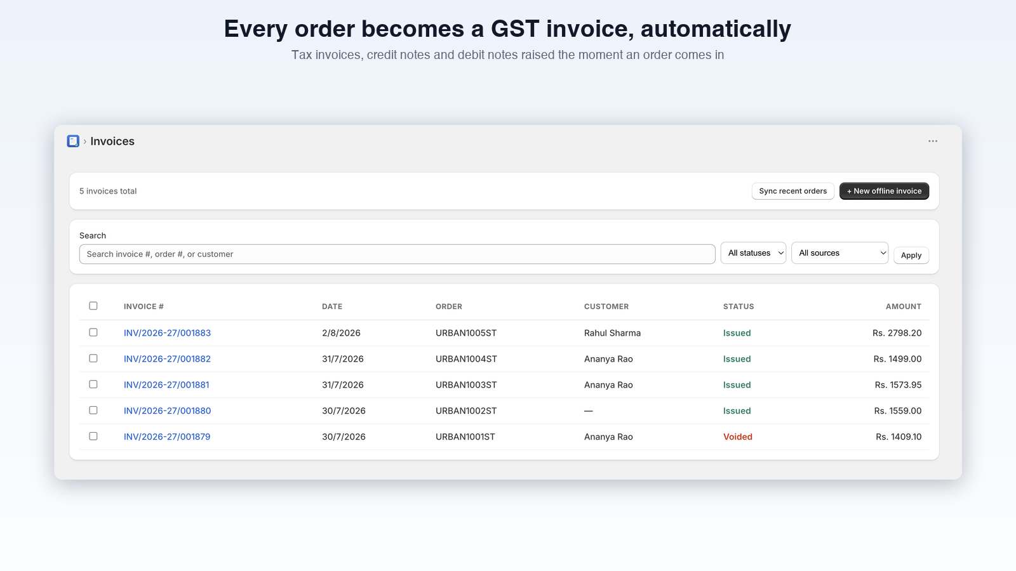
Task: Click Sync recent orders button
Action: point(793,191)
